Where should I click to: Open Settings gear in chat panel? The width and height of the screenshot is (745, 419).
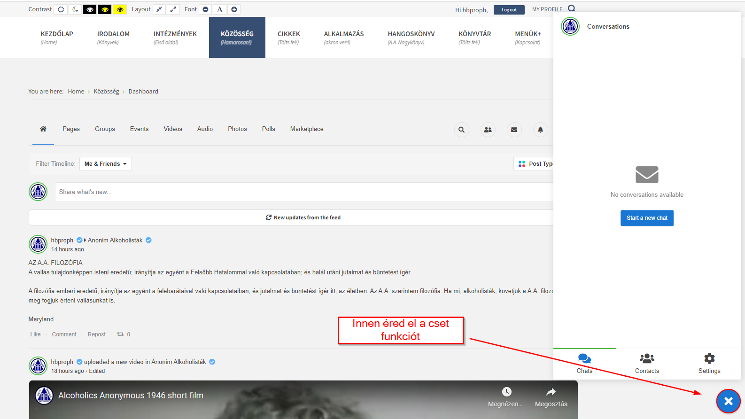coord(709,363)
